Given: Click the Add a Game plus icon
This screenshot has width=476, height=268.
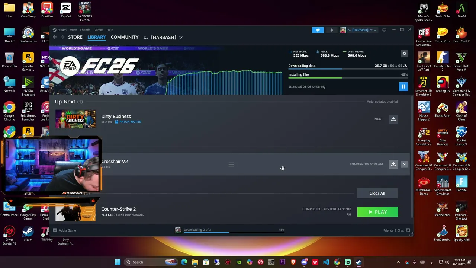Looking at the screenshot, I should 55,230.
